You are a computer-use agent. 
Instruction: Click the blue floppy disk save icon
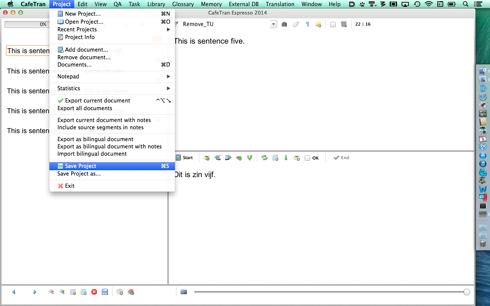click(105, 292)
